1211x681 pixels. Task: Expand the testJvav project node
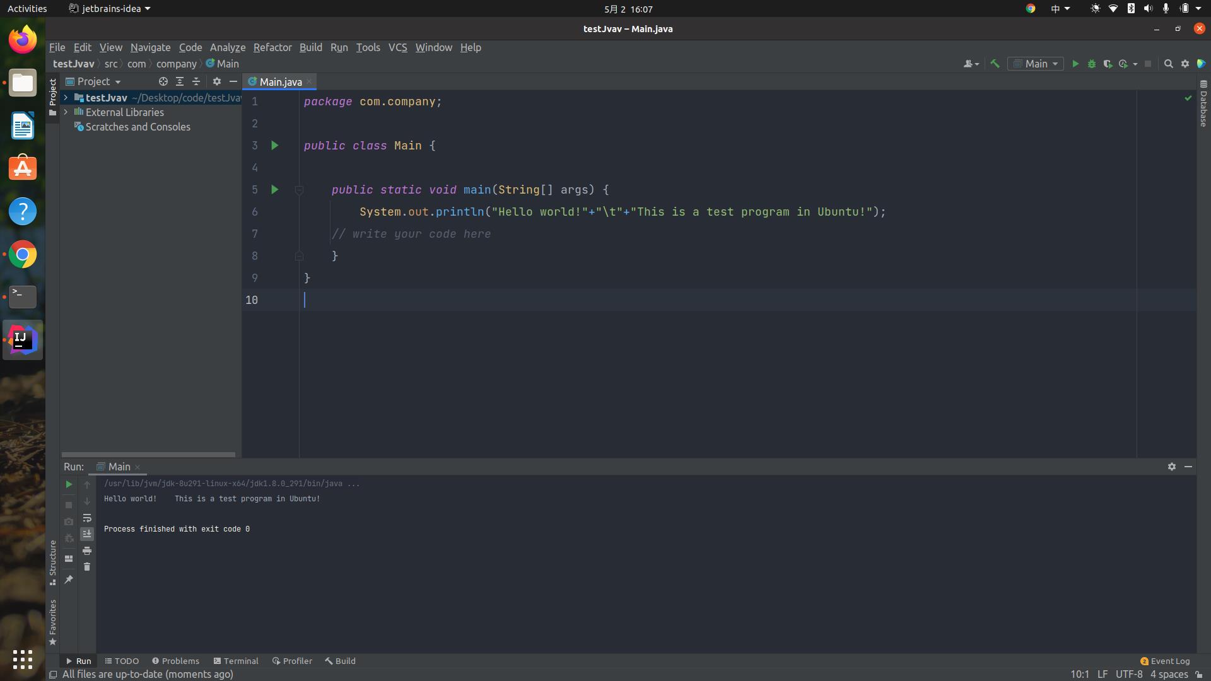click(66, 98)
